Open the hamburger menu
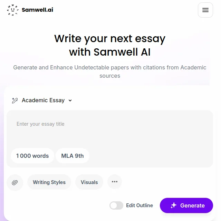The image size is (221, 221). 205,10
